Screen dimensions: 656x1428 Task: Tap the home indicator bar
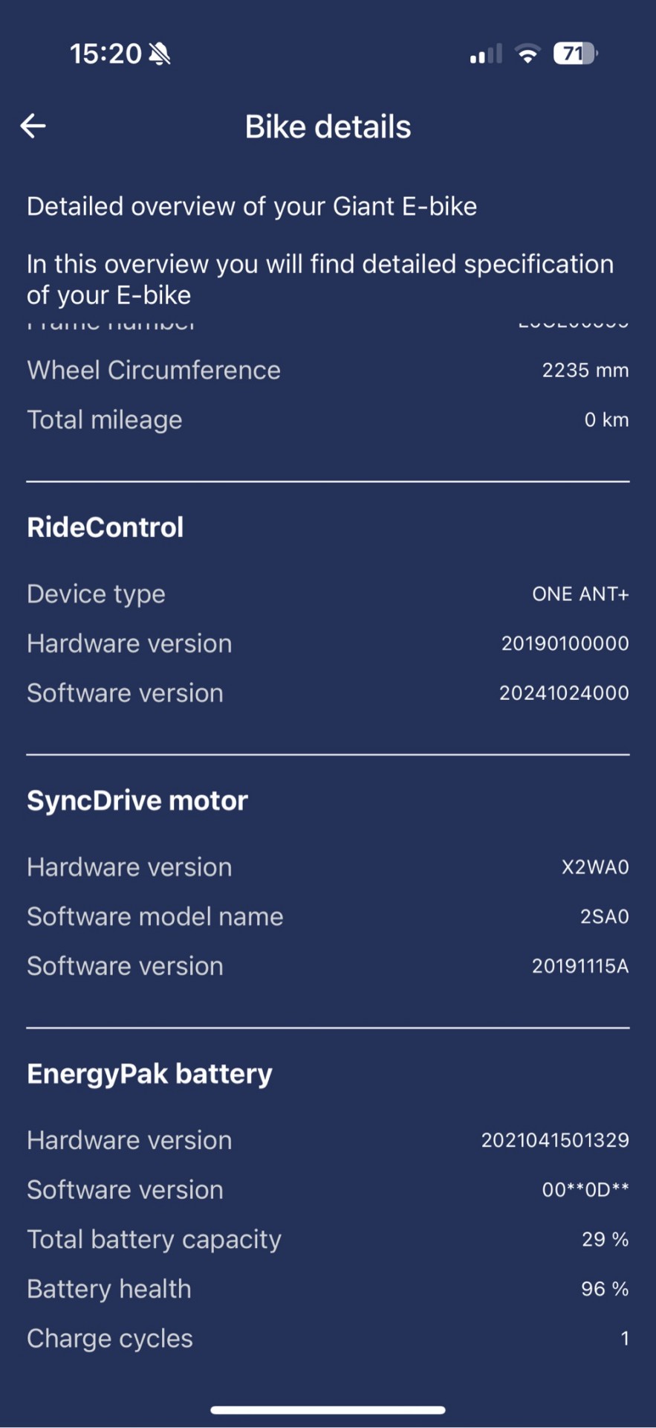coord(328,1409)
